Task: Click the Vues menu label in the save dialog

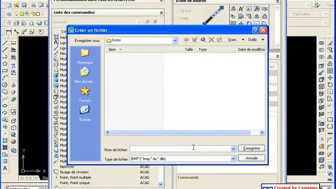Action: [x=232, y=40]
